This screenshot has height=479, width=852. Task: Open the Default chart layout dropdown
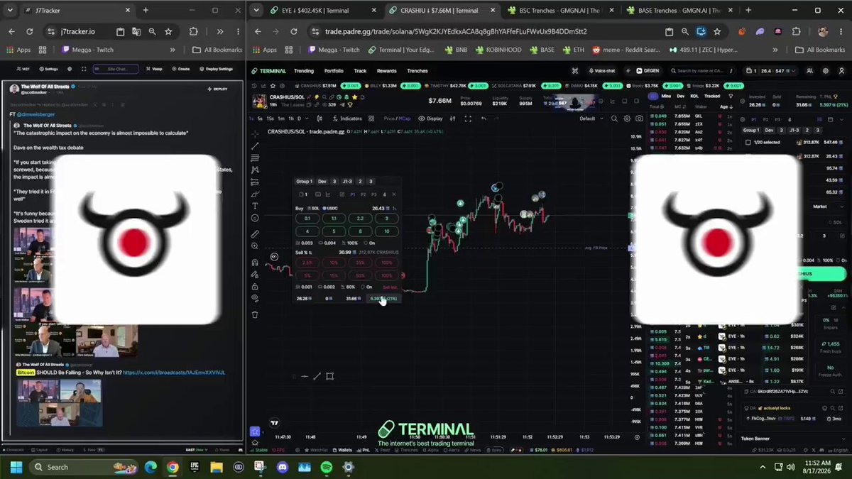pyautogui.click(x=589, y=119)
